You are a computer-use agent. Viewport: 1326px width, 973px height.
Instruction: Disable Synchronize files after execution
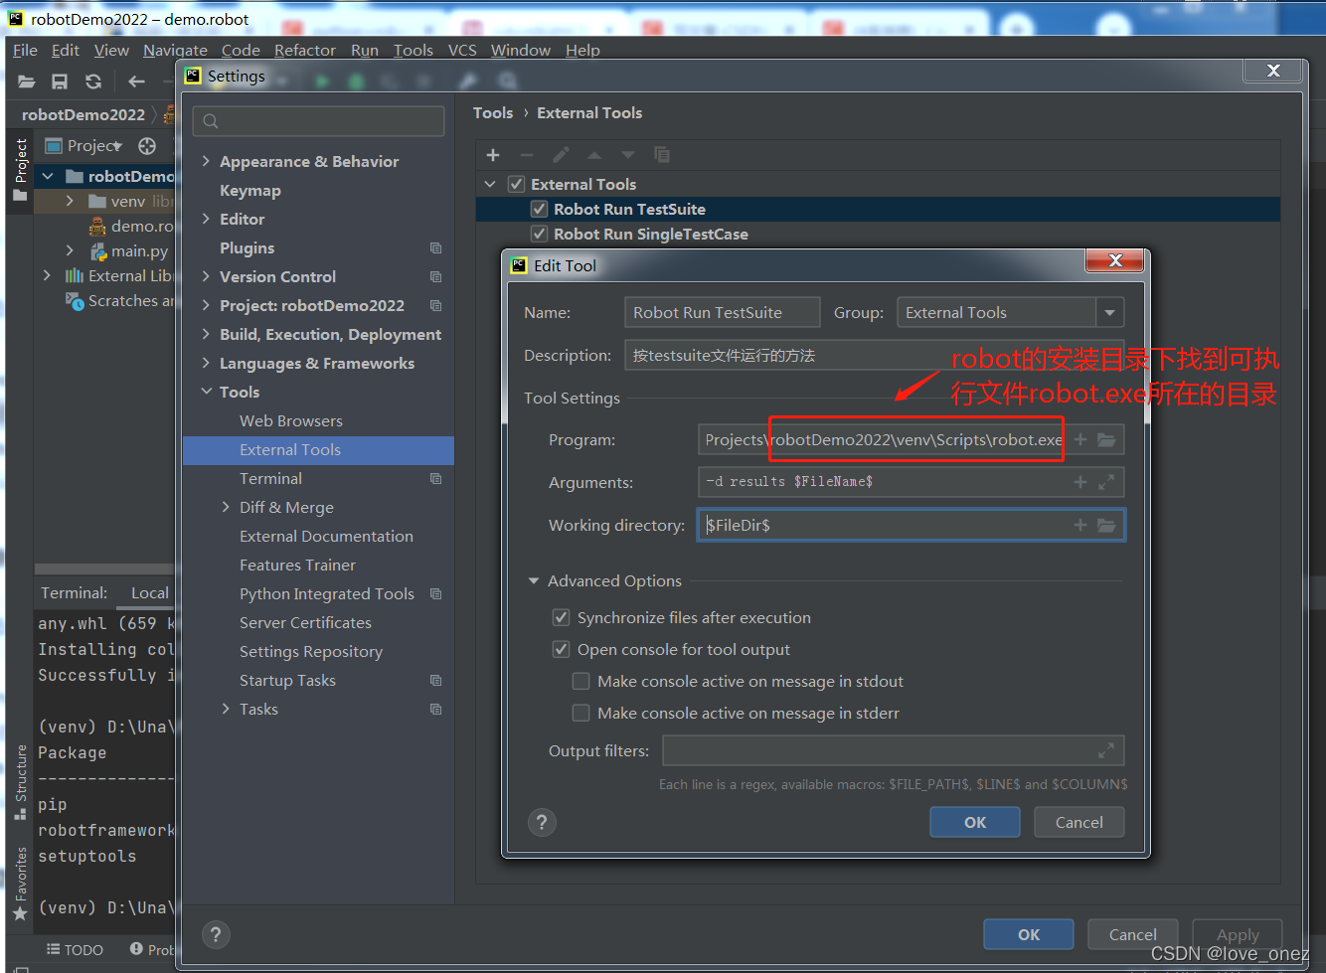(x=561, y=616)
